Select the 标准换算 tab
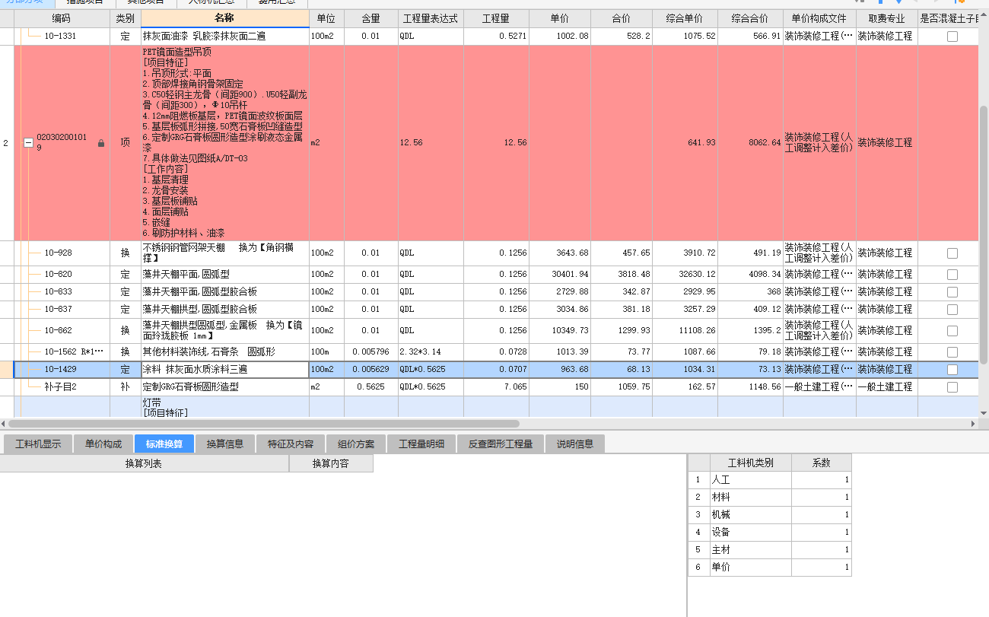This screenshot has height=617, width=989. [x=164, y=444]
